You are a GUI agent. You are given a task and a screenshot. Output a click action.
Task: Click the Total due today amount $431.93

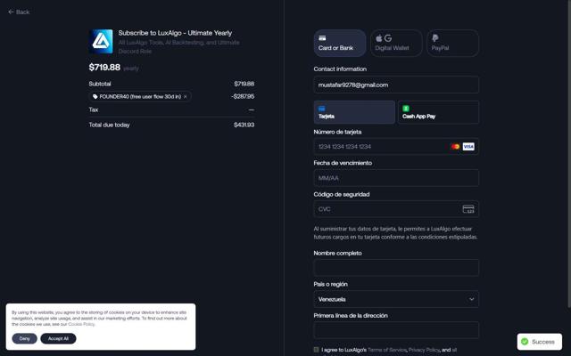[x=244, y=125]
